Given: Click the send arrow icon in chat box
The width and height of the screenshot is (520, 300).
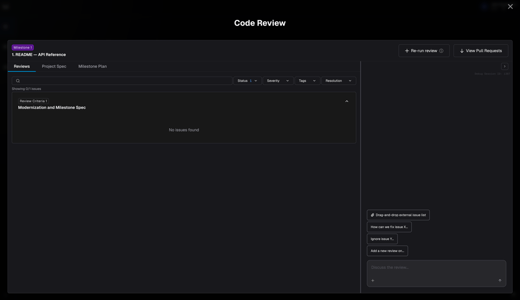Looking at the screenshot, I should [x=500, y=281].
